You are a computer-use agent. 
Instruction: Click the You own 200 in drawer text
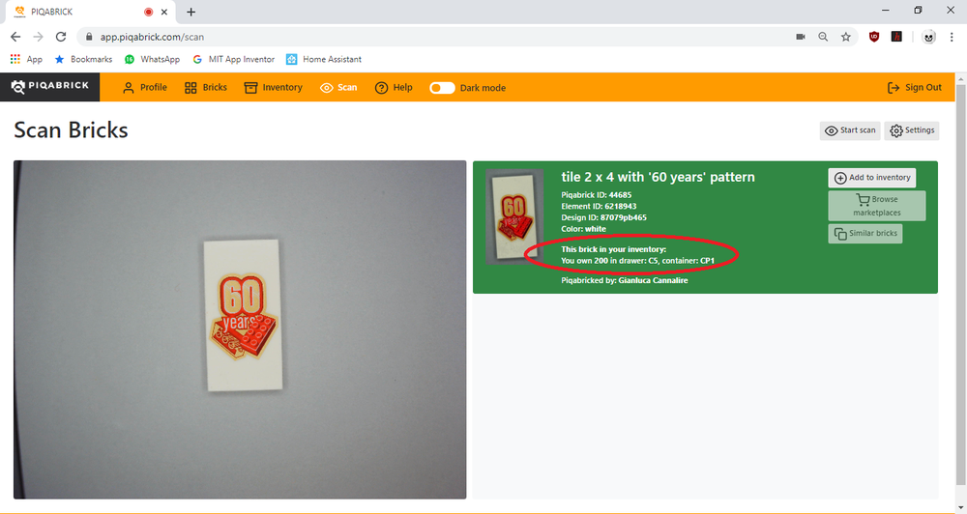637,261
